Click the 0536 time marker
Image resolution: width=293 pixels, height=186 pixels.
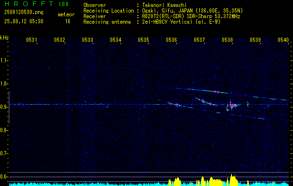pyautogui.click(x=171, y=40)
